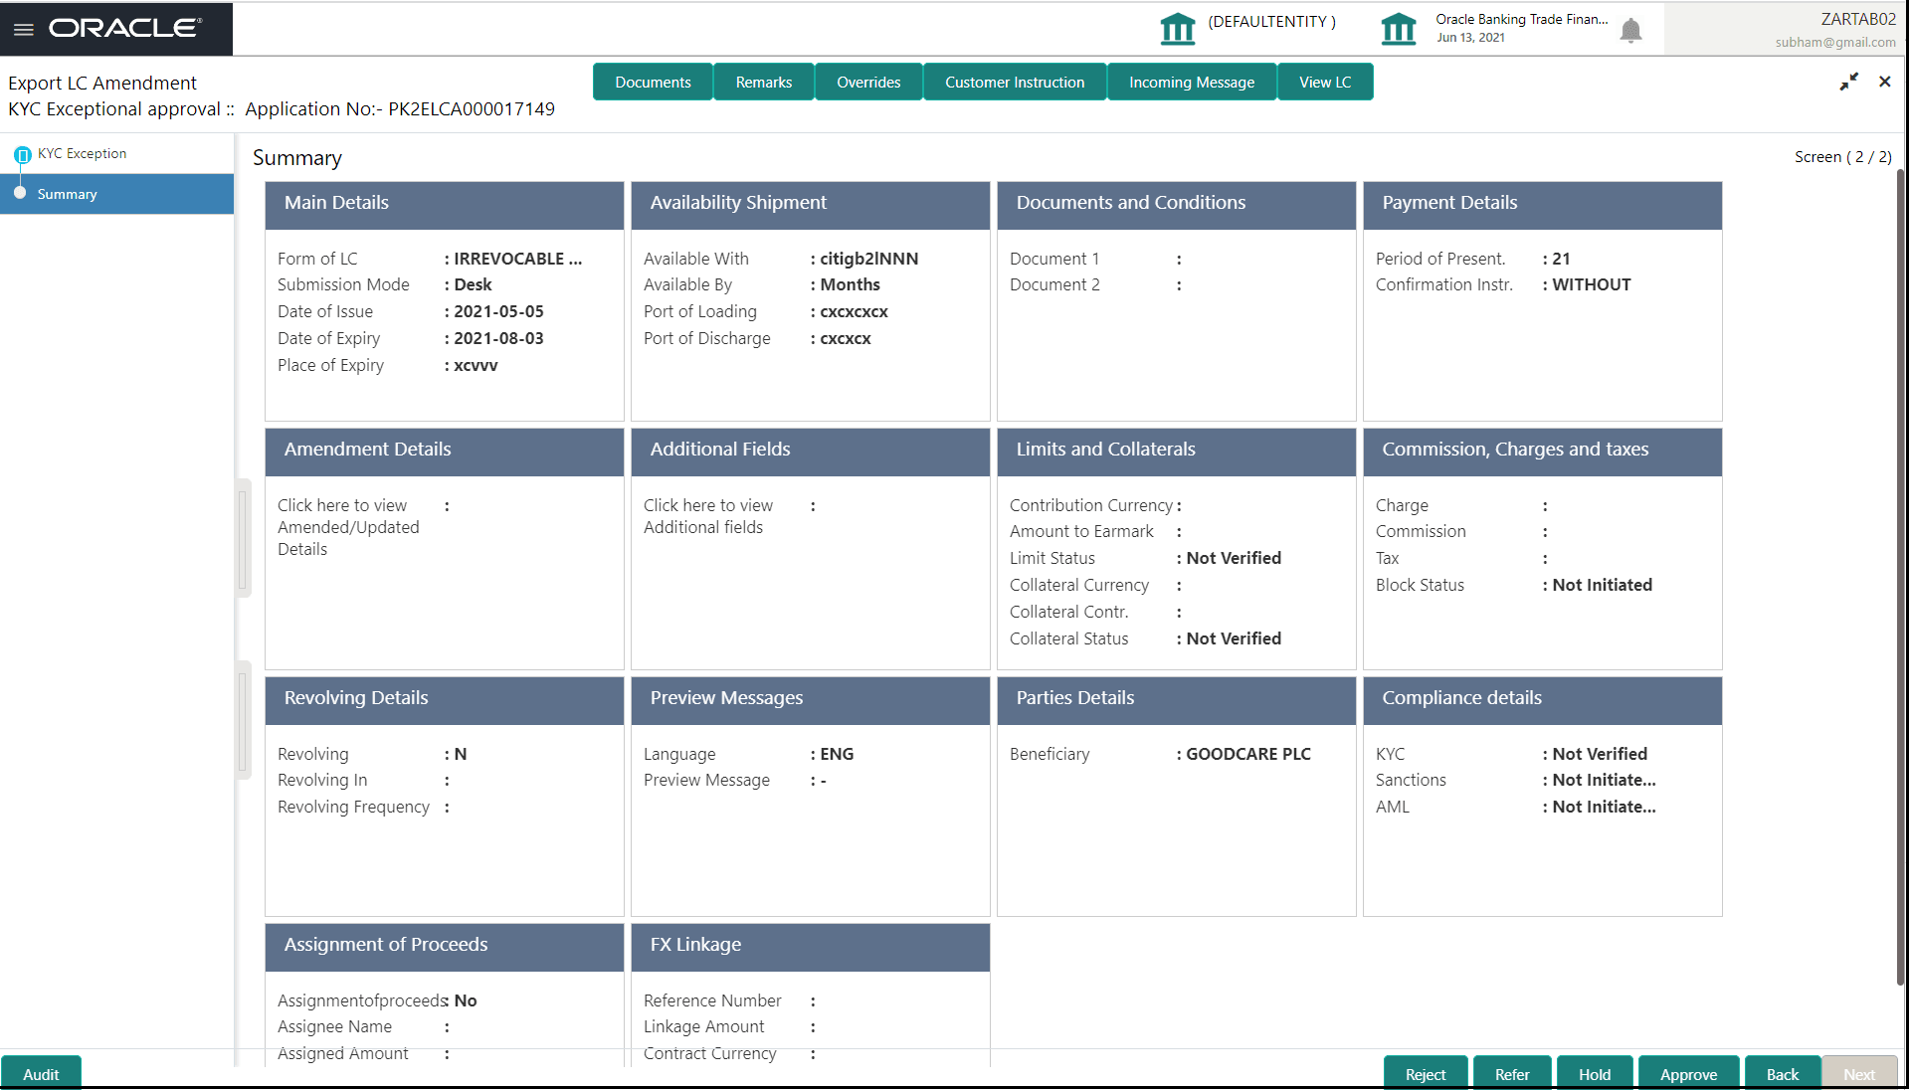This screenshot has height=1090, width=1910.
Task: Open the hamburger navigation menu
Action: tap(24, 29)
